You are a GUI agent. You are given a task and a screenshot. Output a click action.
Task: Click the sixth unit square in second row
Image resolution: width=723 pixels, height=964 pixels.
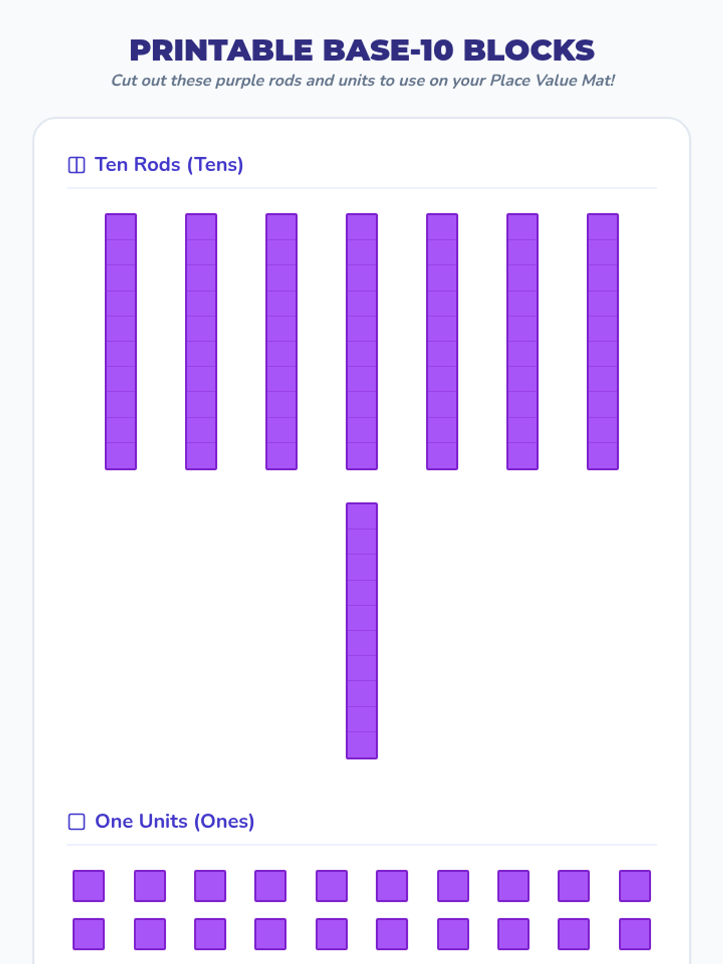click(392, 934)
